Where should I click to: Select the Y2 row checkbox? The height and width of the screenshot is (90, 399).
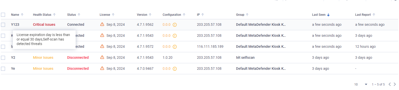tap(3, 58)
